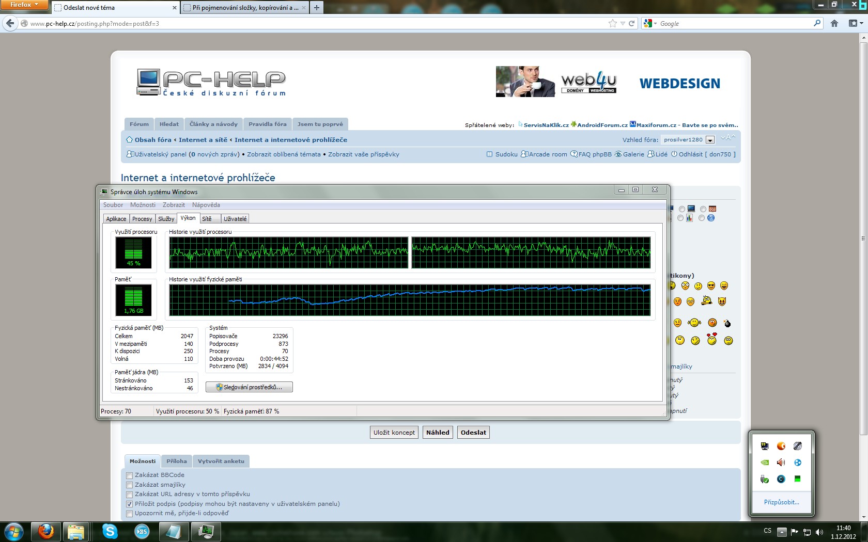The width and height of the screenshot is (868, 542).
Task: Toggle the Přiložit podpis checkbox
Action: (130, 504)
